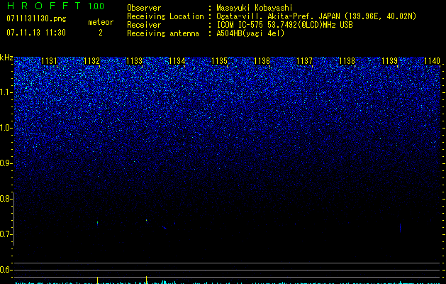Click the 0.7 kHz axis label

coord(6,234)
